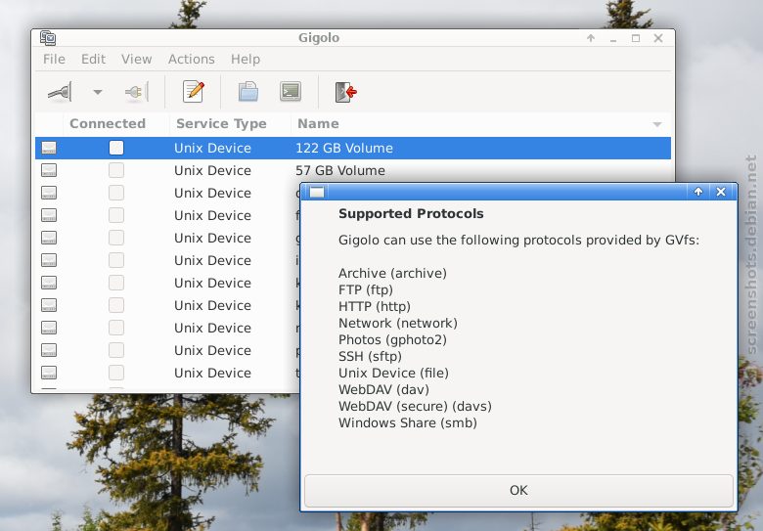Click the Quit exit-door toolbar icon

(x=345, y=91)
